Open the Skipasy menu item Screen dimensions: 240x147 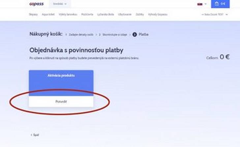point(33,15)
